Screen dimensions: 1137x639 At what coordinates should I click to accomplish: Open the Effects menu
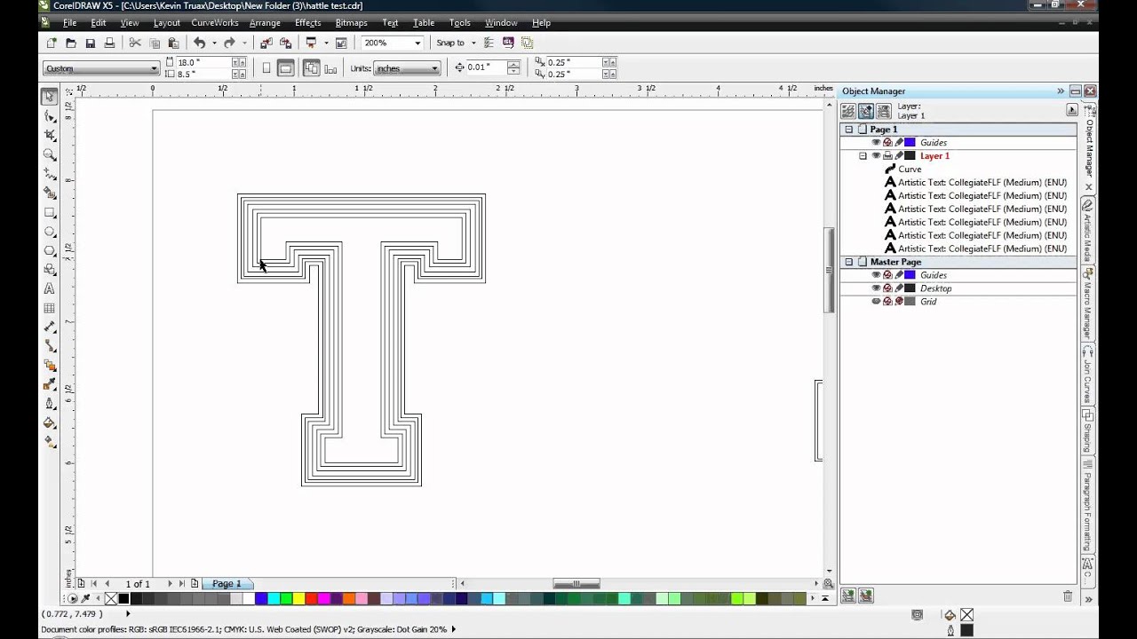pyautogui.click(x=308, y=22)
